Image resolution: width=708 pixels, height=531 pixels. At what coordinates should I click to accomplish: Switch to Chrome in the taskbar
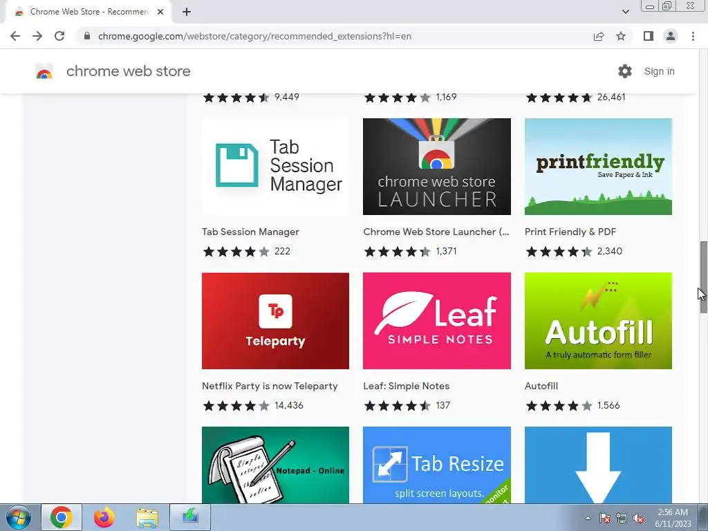click(62, 517)
